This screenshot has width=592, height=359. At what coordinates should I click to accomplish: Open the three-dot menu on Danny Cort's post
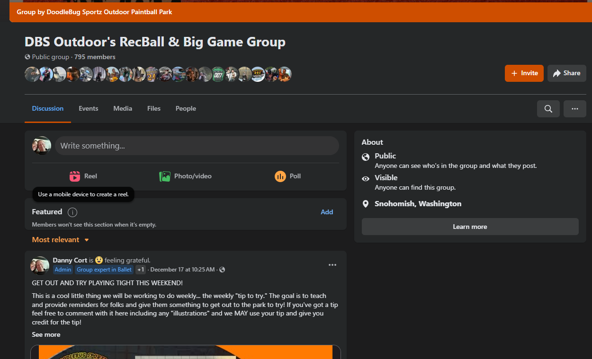click(x=332, y=265)
